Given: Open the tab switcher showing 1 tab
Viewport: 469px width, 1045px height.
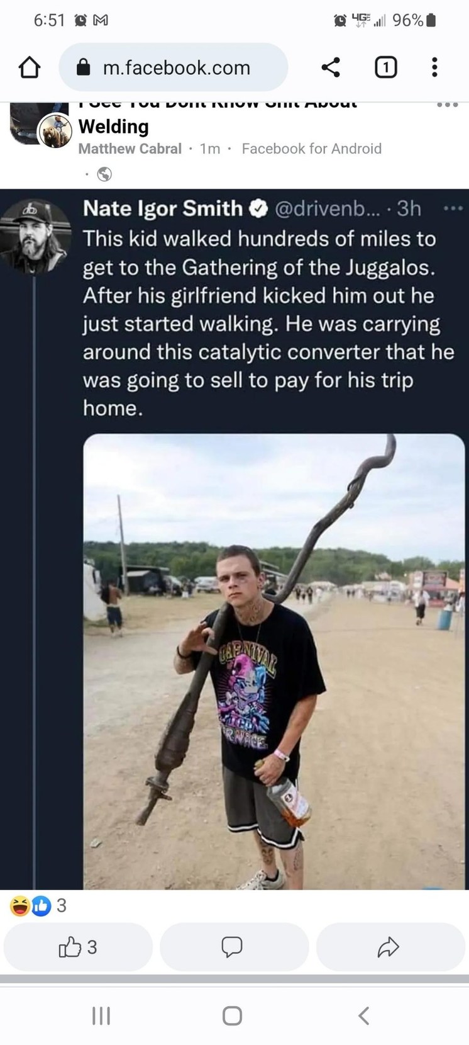Looking at the screenshot, I should tap(385, 67).
